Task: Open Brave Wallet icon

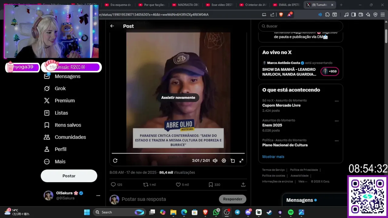Action: coord(361,15)
